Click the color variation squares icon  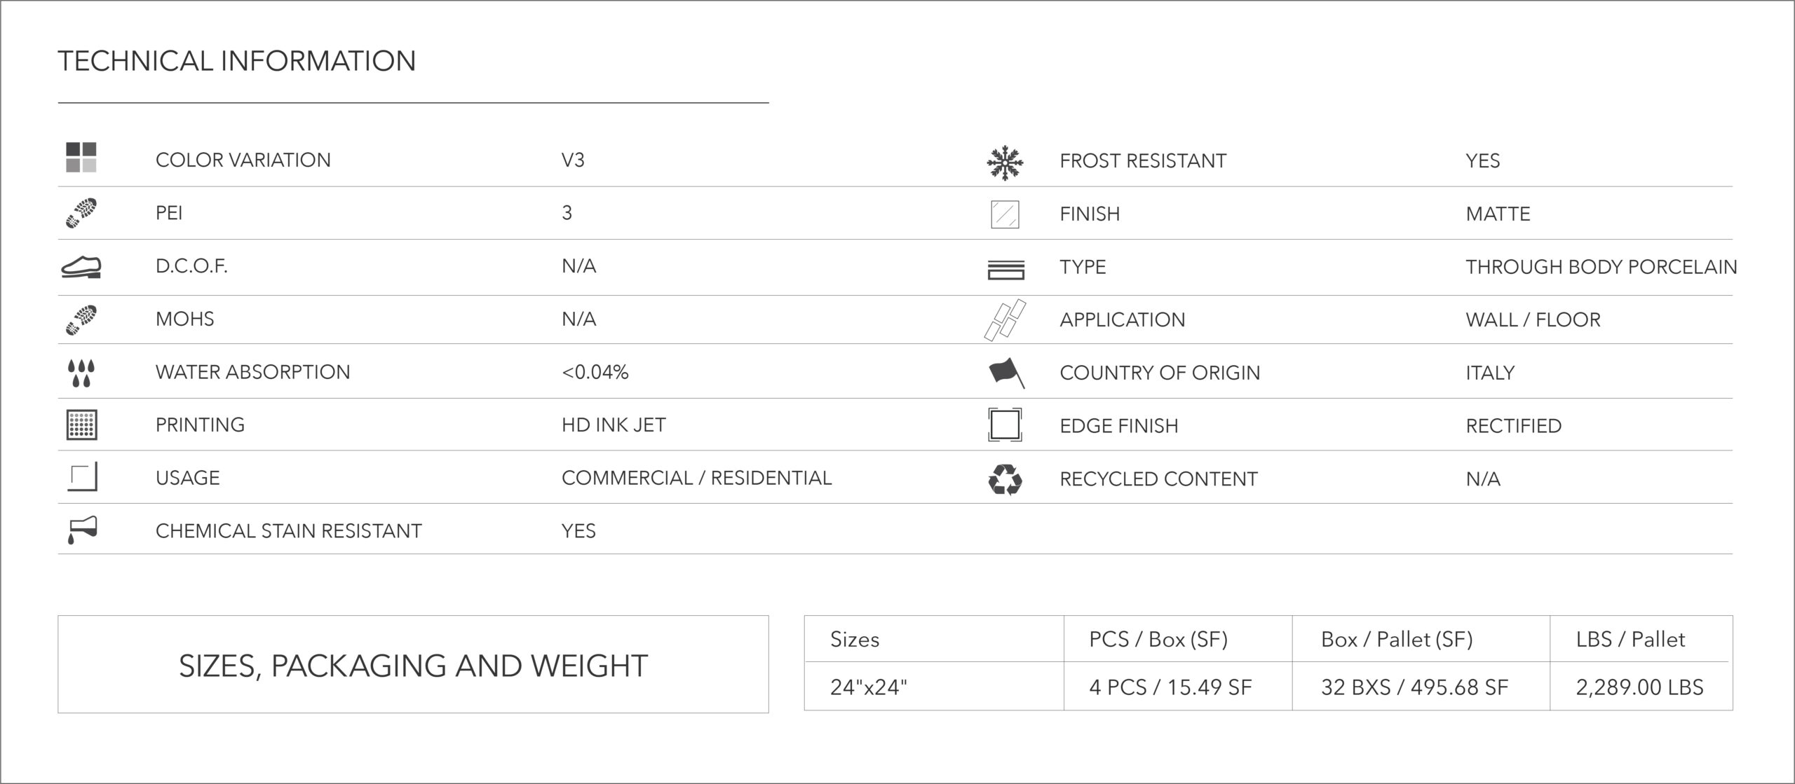pos(81,158)
